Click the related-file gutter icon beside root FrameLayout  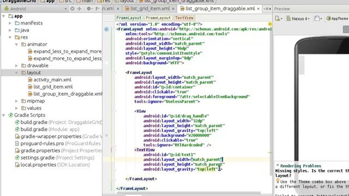click(107, 29)
